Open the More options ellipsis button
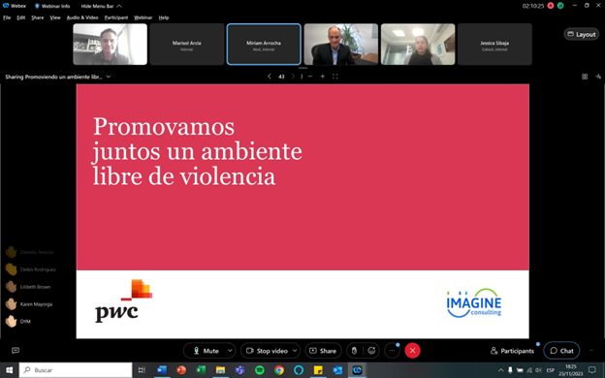 pos(392,351)
